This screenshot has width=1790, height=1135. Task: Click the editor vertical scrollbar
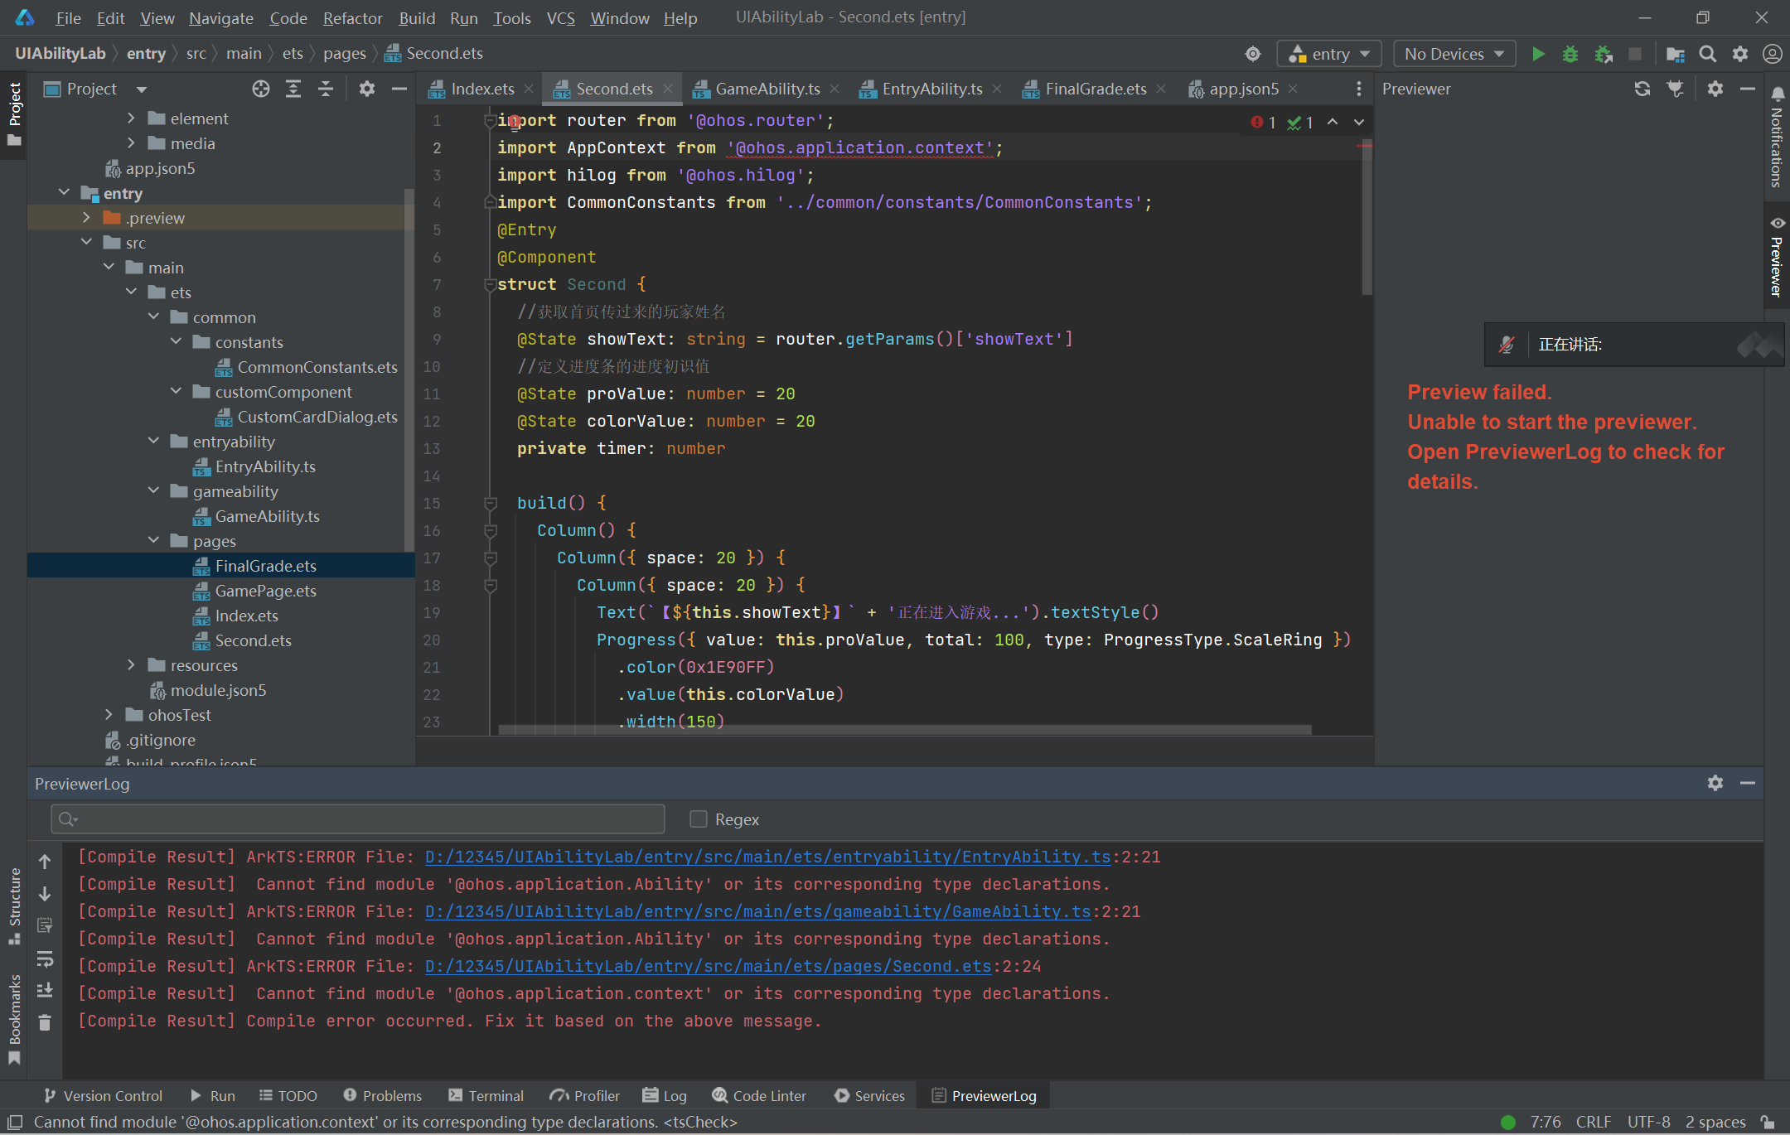(x=1366, y=217)
